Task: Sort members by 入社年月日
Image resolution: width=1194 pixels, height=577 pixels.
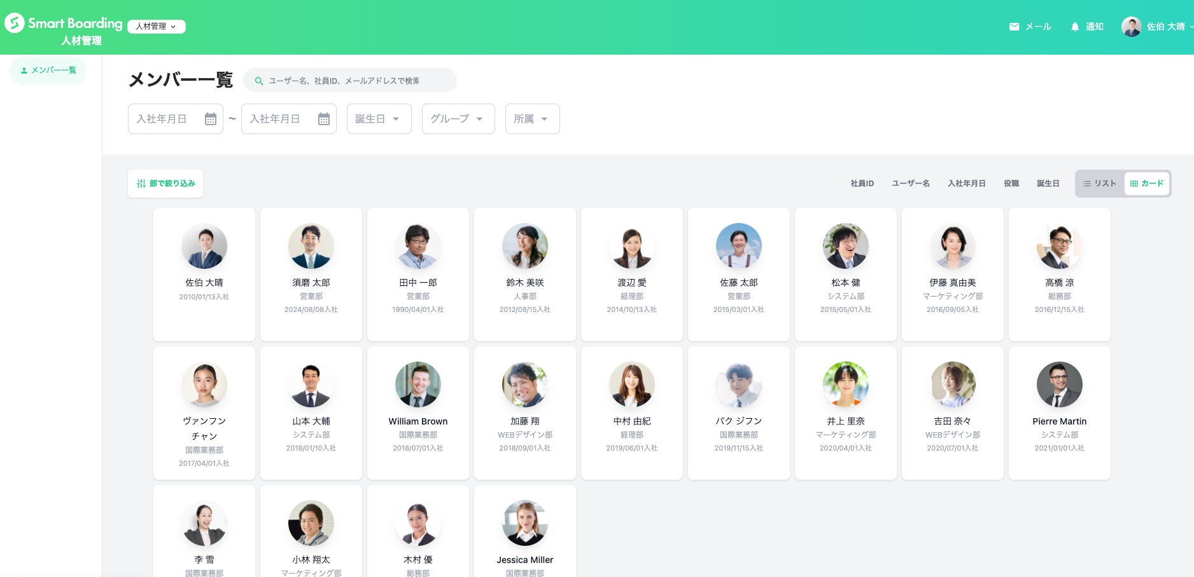Action: pos(967,184)
